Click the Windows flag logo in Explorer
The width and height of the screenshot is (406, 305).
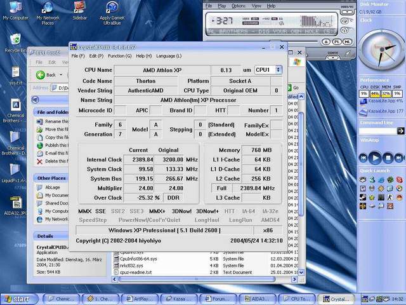click(298, 62)
